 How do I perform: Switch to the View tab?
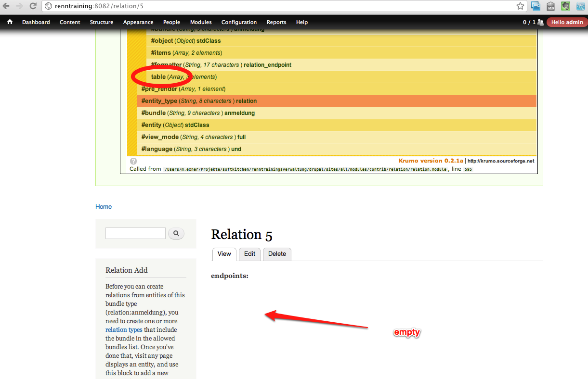pos(224,254)
